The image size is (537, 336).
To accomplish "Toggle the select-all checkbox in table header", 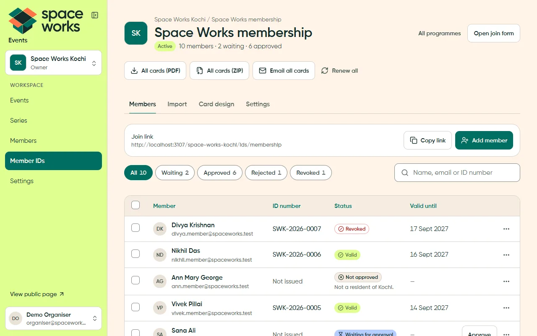I will point(136,205).
